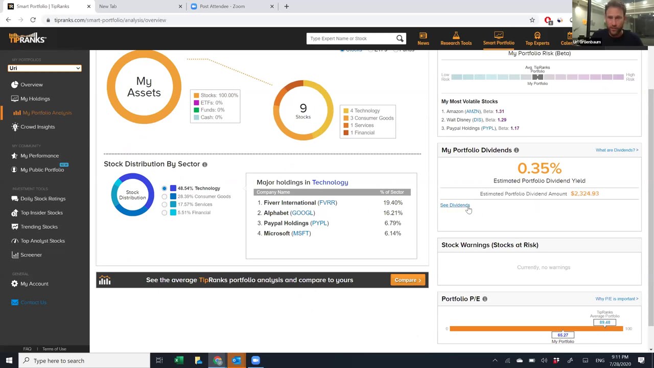Reload the page in the browser
This screenshot has width=654, height=368.
tap(33, 20)
